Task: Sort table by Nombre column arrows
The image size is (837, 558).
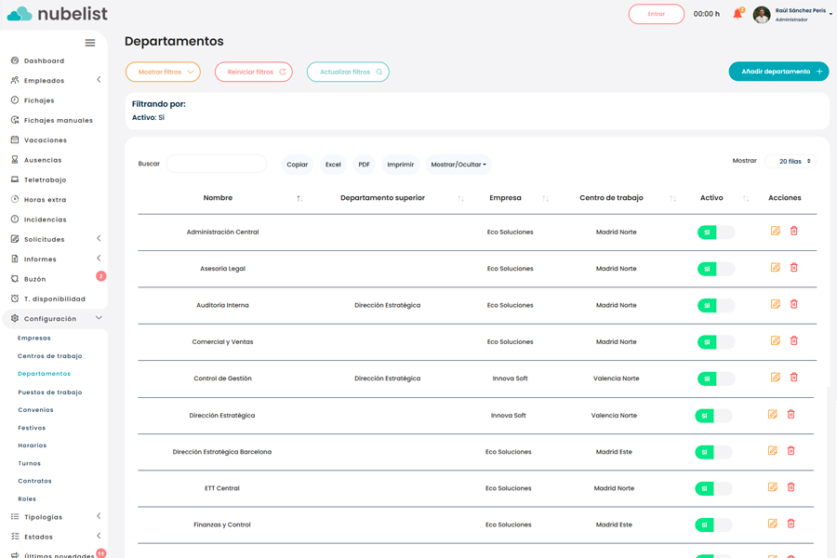Action: pyautogui.click(x=299, y=198)
